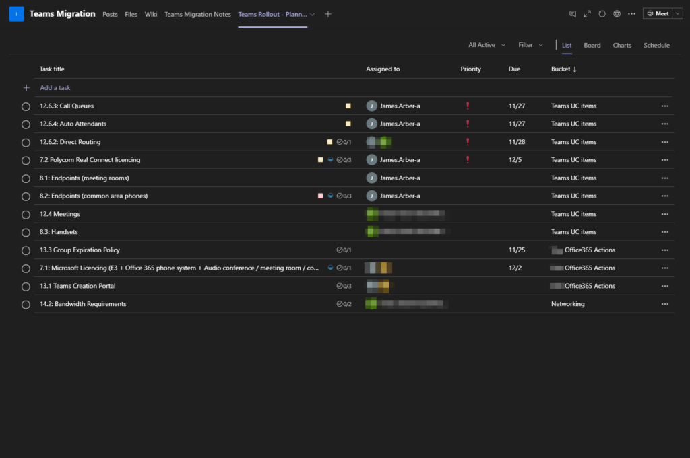The width and height of the screenshot is (690, 458).
Task: Open more options for 13.3 Group Expiration Policy
Action: tap(664, 250)
